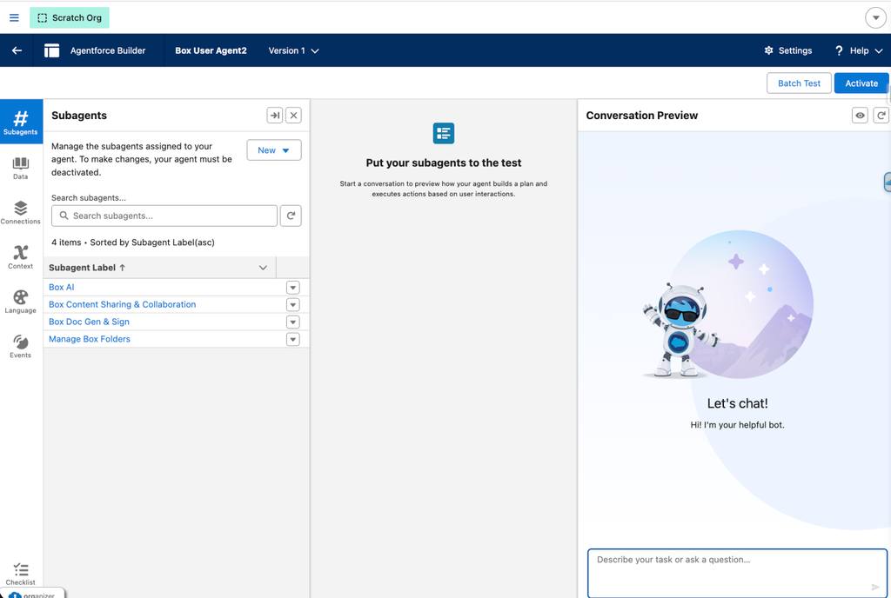Close the Subagents panel
This screenshot has height=598, width=891.
[x=293, y=116]
